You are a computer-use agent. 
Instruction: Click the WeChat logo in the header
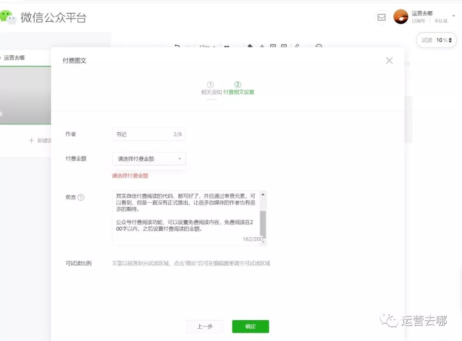click(x=8, y=17)
